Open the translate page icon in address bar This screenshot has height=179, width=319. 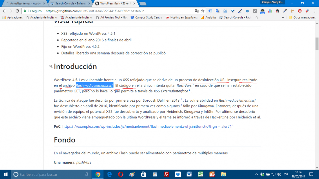(x=197, y=11)
